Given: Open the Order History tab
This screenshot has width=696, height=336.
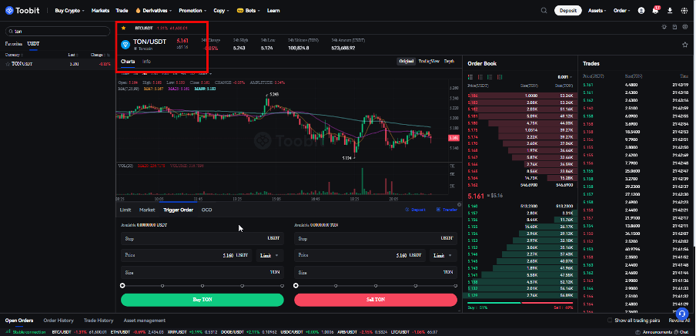Looking at the screenshot, I should tap(59, 320).
